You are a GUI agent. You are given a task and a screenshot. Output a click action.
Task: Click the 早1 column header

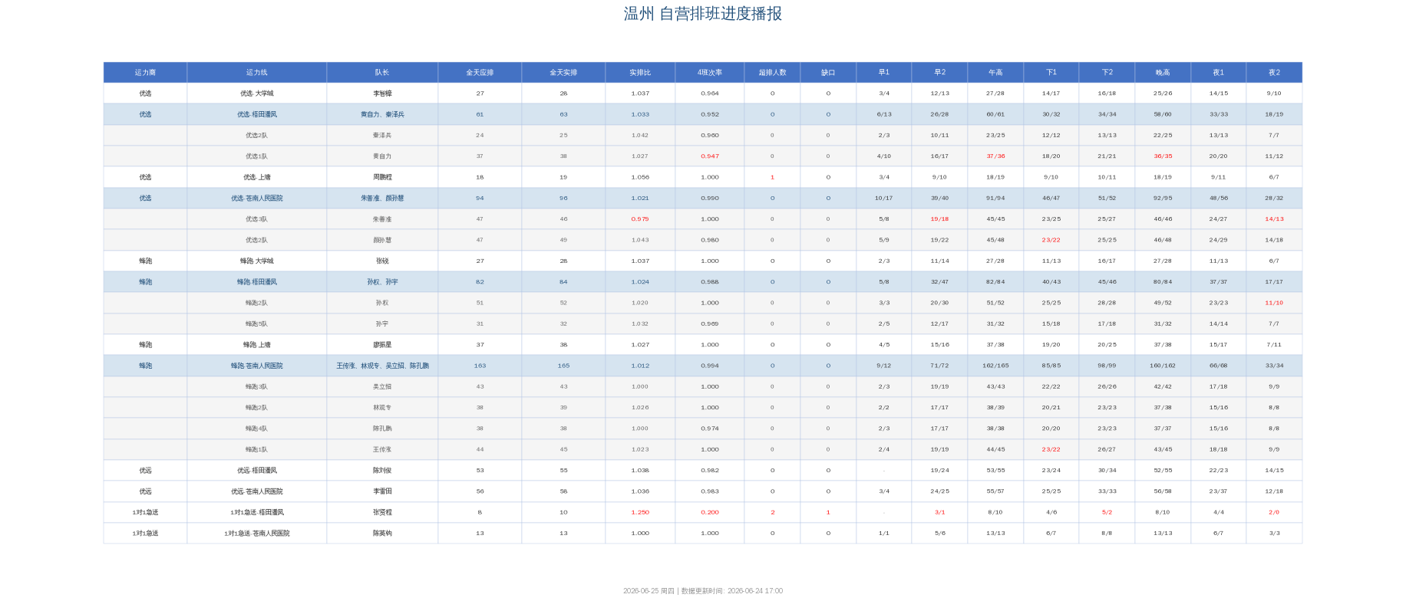coord(884,72)
